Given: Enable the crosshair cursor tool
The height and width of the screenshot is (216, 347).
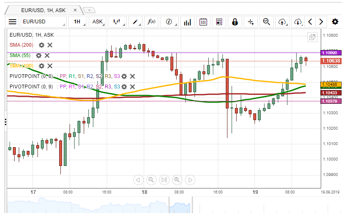Looking at the screenshot, I should coord(251,22).
